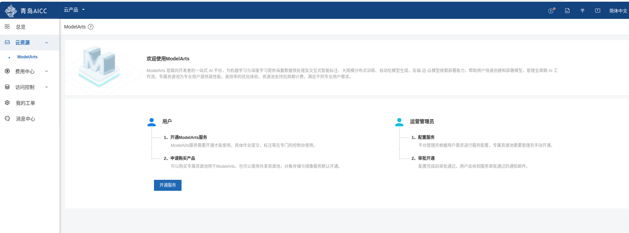The height and width of the screenshot is (233, 629).
Task: Click the 我的工单 gear icon in sidebar
Action: click(x=7, y=103)
